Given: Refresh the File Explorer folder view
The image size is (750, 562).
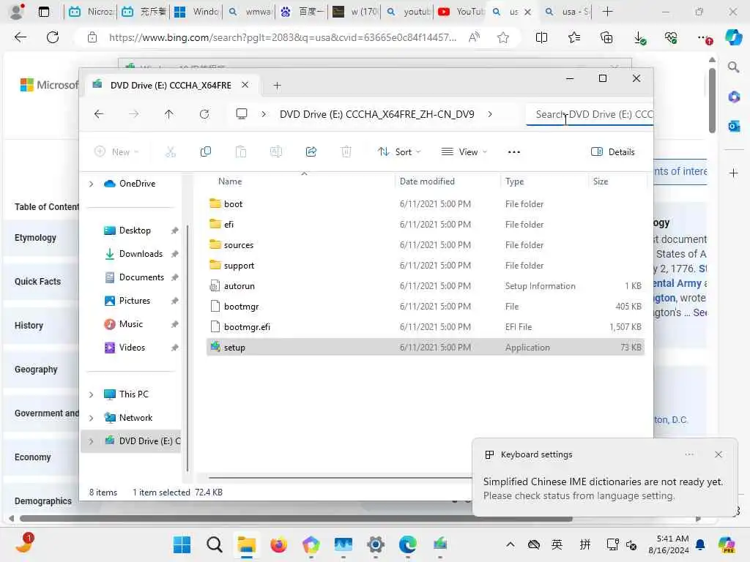Looking at the screenshot, I should pyautogui.click(x=204, y=114).
